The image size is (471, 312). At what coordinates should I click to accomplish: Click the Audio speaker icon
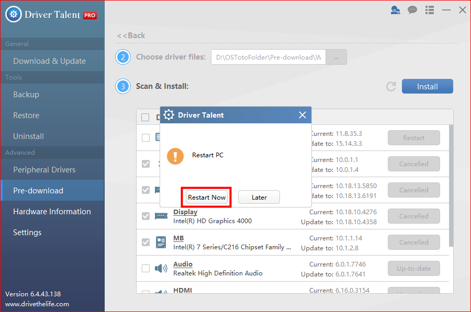point(161,268)
